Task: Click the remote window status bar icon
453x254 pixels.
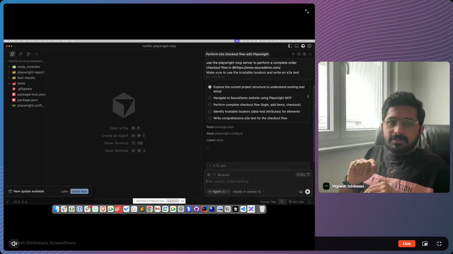Action: coord(8,202)
